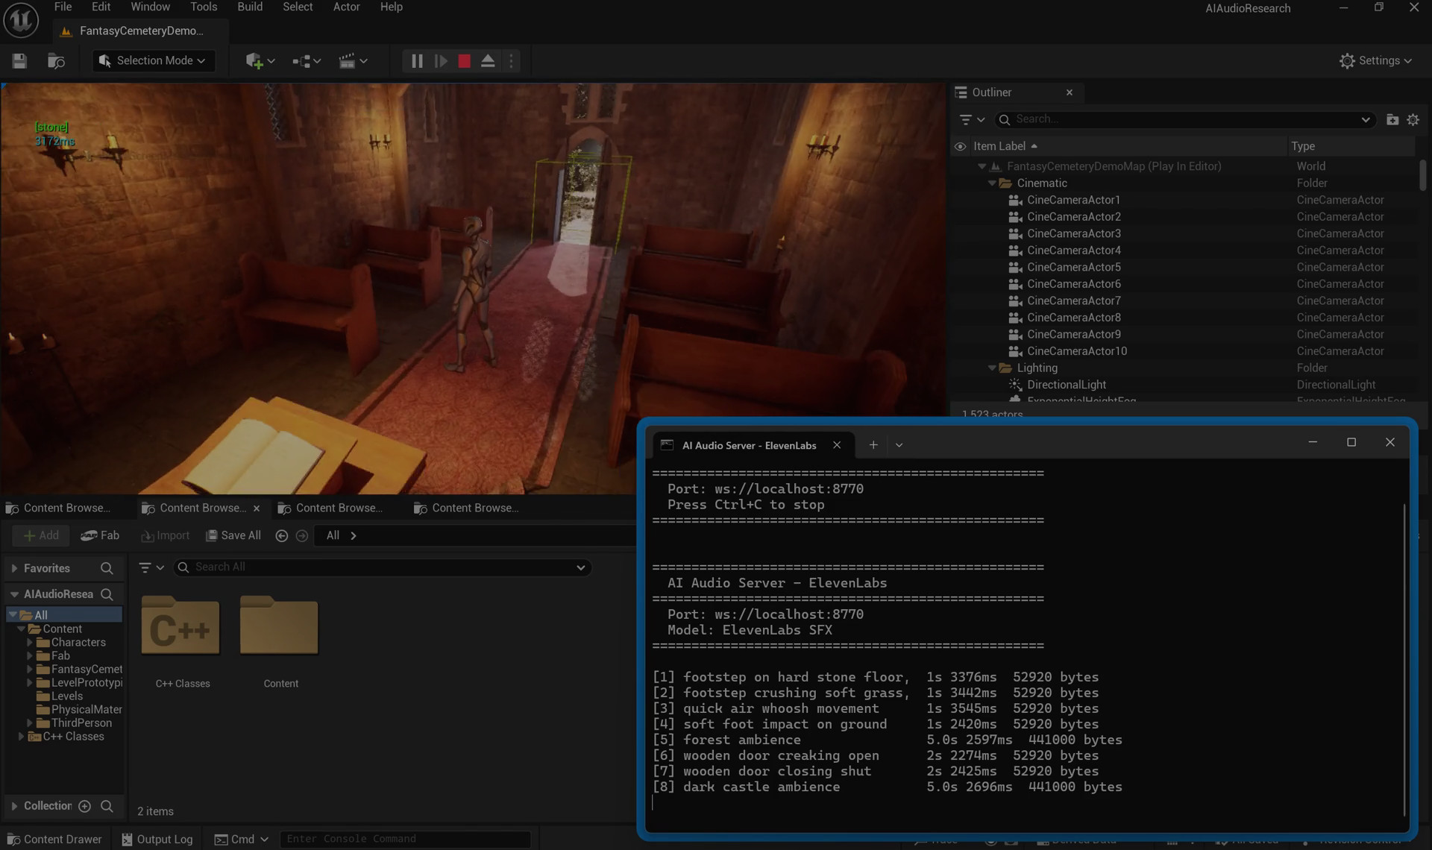The height and width of the screenshot is (850, 1432).
Task: Open the Outliner filter dropdown
Action: coord(972,119)
